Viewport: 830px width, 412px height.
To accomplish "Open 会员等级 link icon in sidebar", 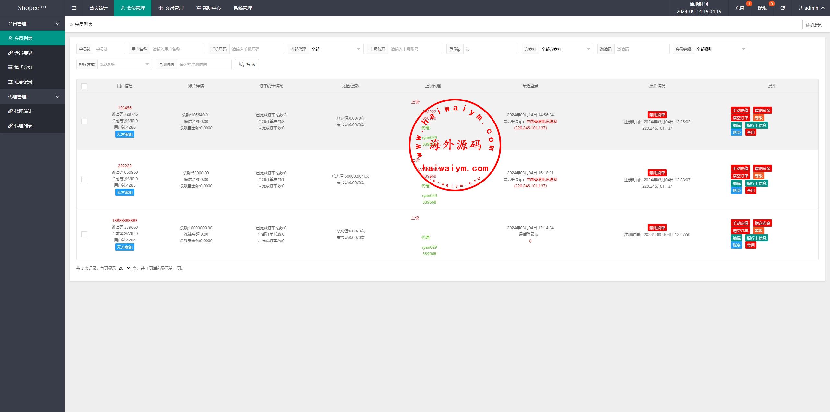I will [x=10, y=53].
